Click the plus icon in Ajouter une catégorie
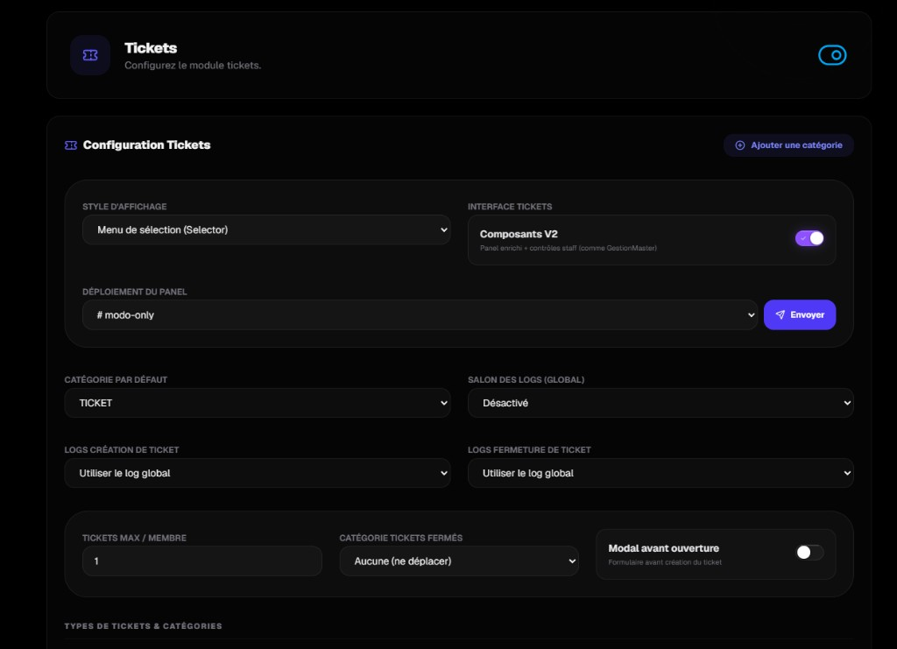897x649 pixels. (x=739, y=145)
